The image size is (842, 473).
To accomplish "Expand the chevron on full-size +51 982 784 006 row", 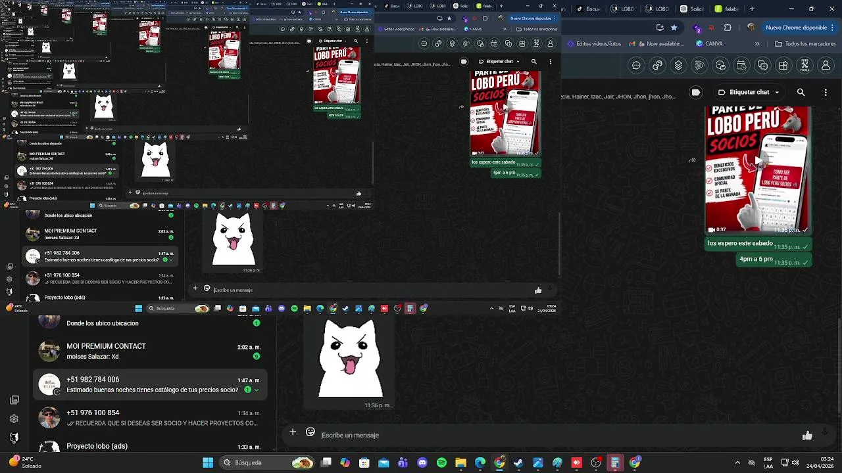I will (x=256, y=390).
